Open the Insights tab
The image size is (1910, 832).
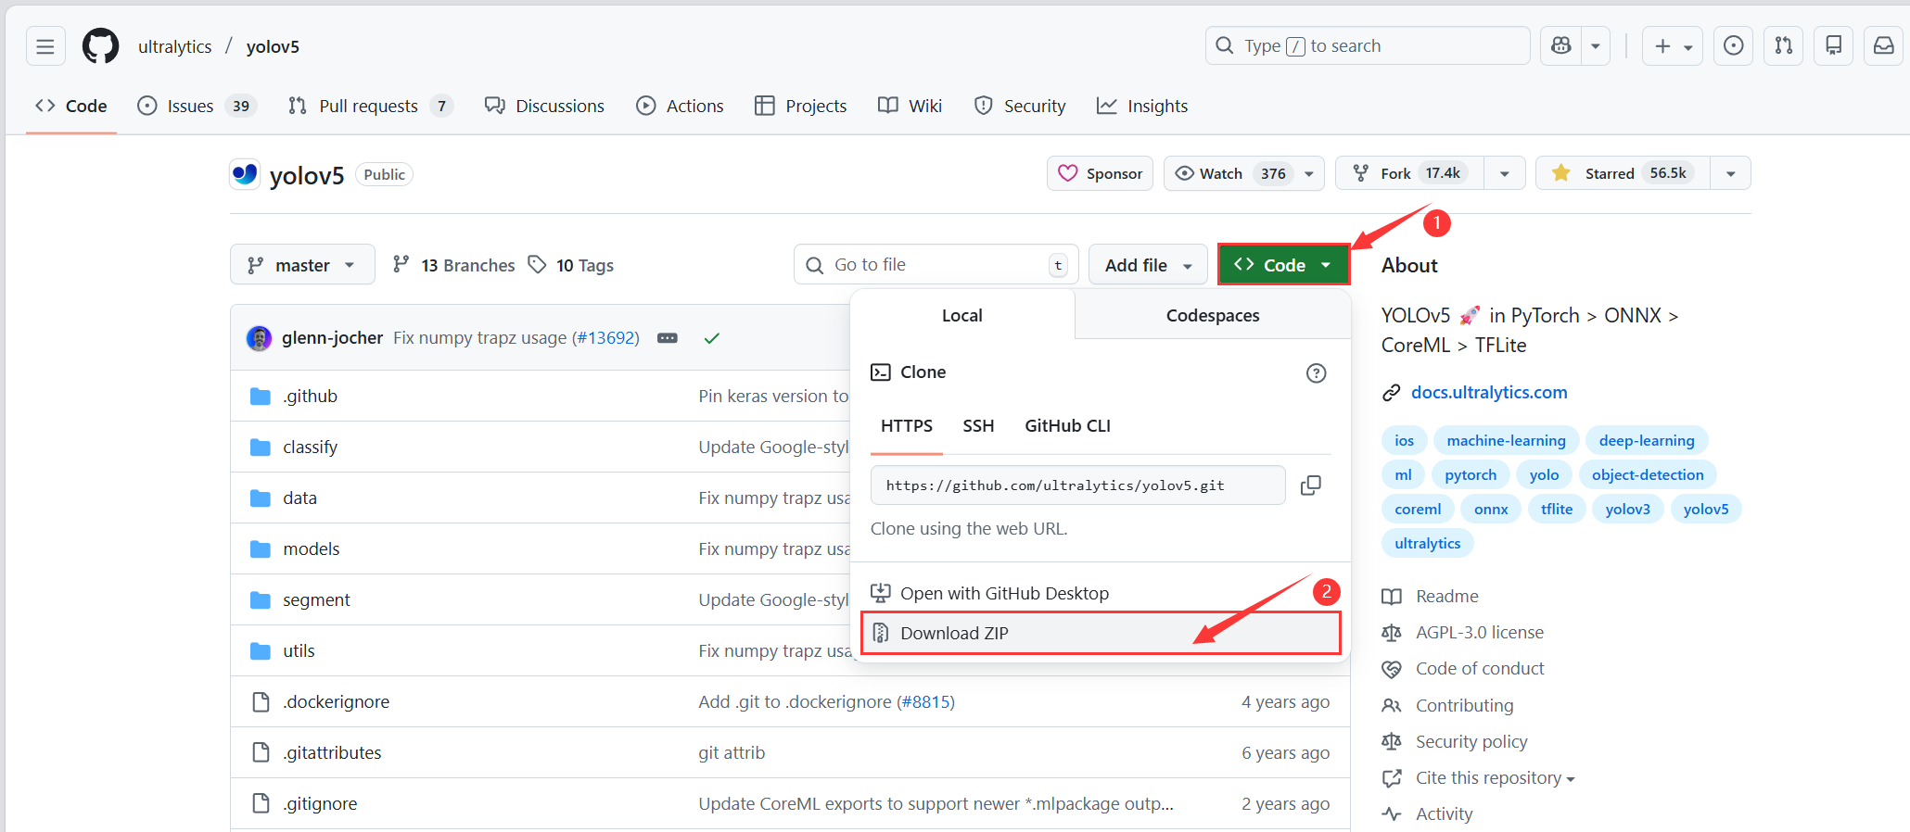[1141, 106]
